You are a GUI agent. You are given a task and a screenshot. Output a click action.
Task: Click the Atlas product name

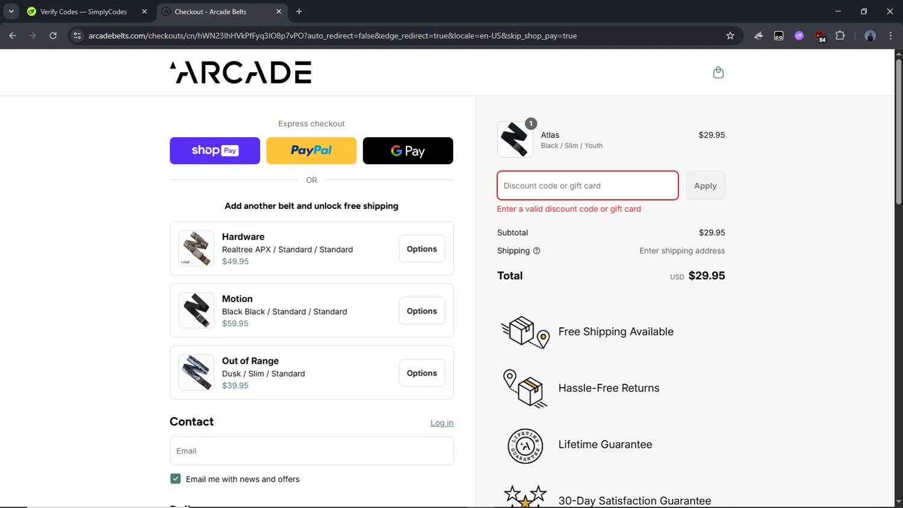550,135
